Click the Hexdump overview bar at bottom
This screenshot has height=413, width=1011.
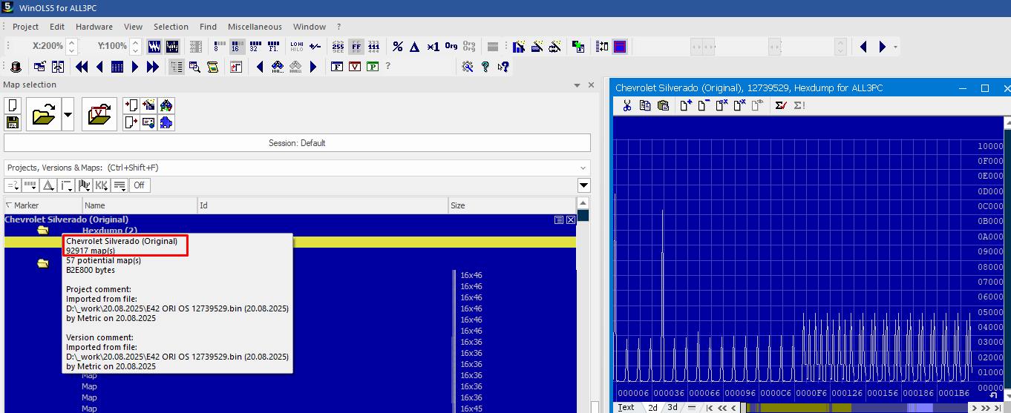(854, 407)
